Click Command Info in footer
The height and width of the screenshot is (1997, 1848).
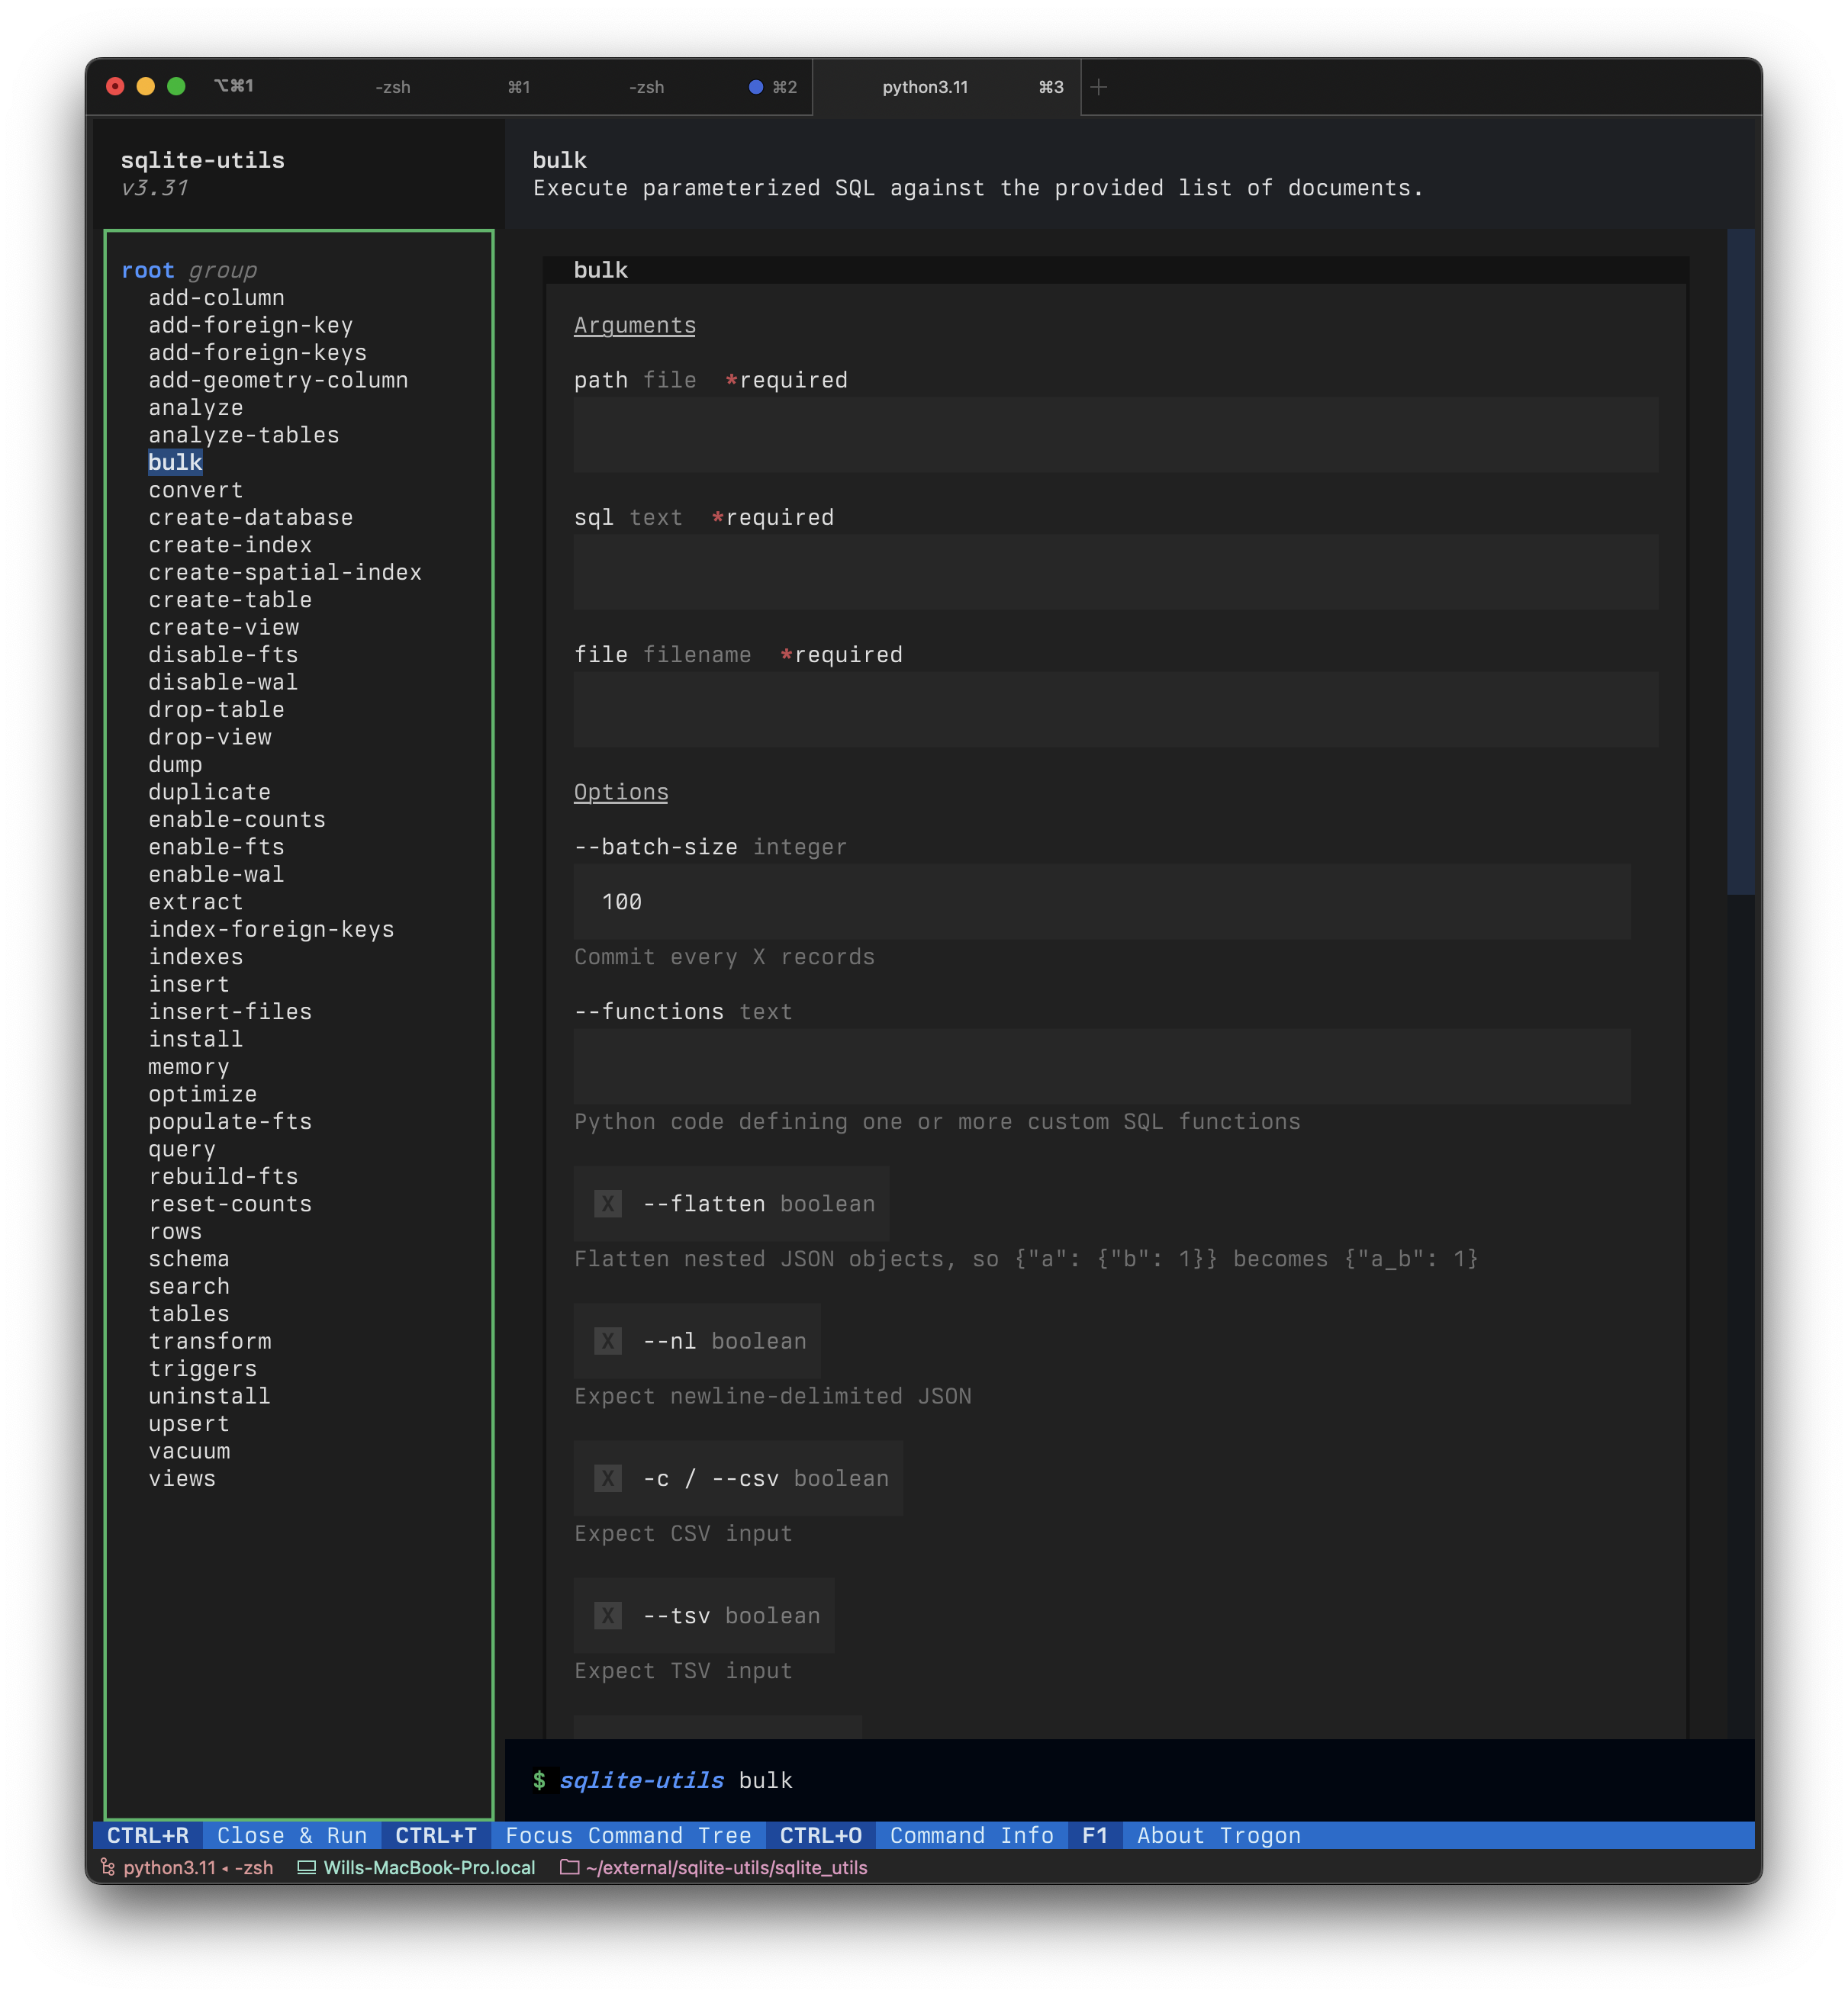(971, 1835)
